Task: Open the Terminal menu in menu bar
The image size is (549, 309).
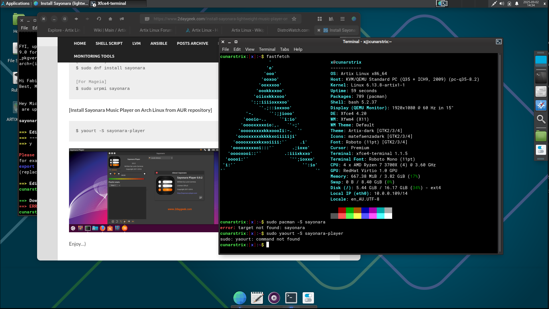Action: point(267,49)
